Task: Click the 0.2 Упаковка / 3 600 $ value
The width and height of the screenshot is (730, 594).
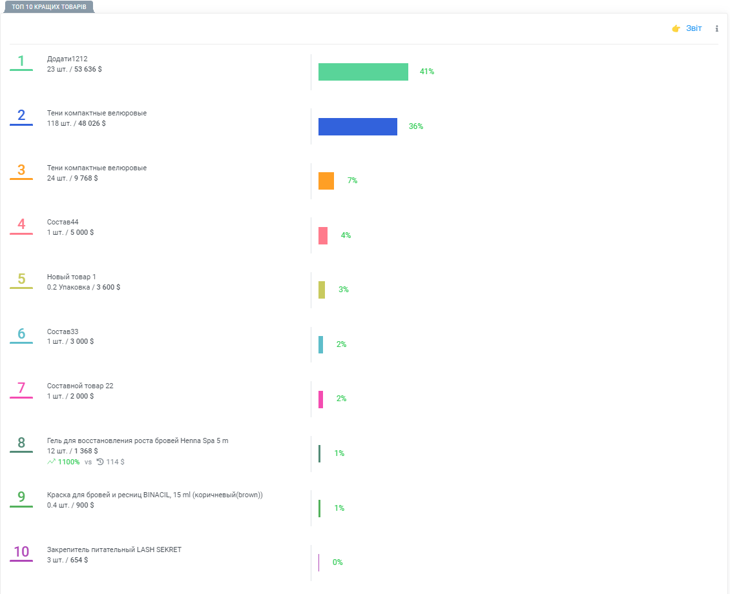Action: click(x=84, y=287)
